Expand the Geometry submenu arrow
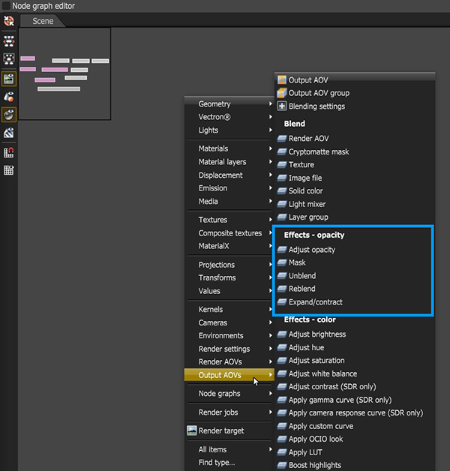The image size is (450, 471). [270, 103]
